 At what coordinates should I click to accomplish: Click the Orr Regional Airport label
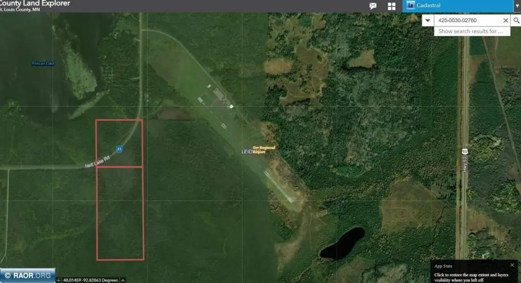[264, 149]
